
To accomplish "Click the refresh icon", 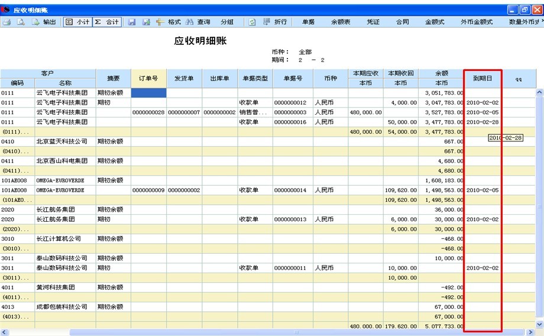I will [252, 22].
